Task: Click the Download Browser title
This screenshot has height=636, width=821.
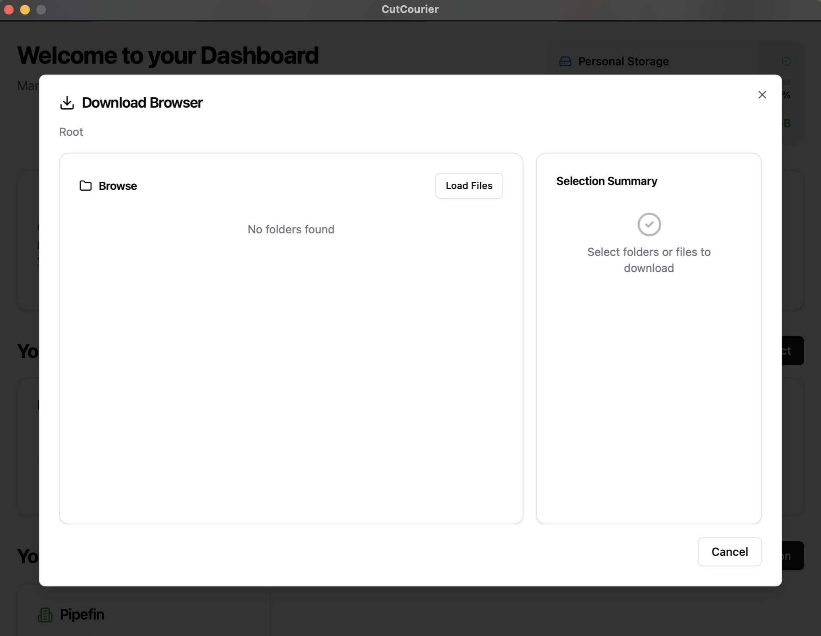Action: [x=142, y=103]
